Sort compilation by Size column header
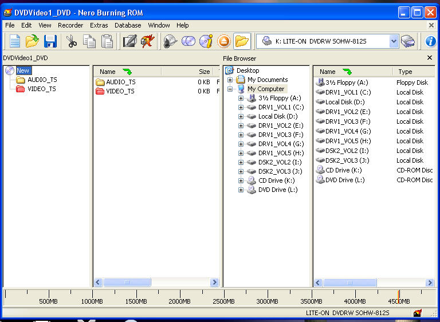 point(188,72)
